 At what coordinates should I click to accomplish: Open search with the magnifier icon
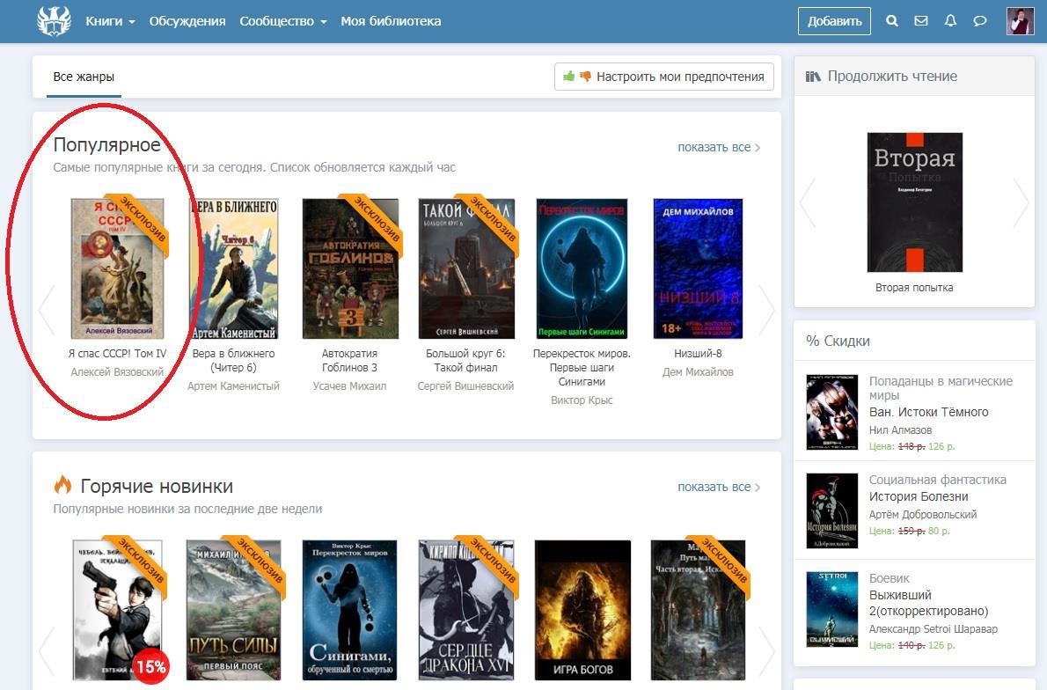coord(892,21)
